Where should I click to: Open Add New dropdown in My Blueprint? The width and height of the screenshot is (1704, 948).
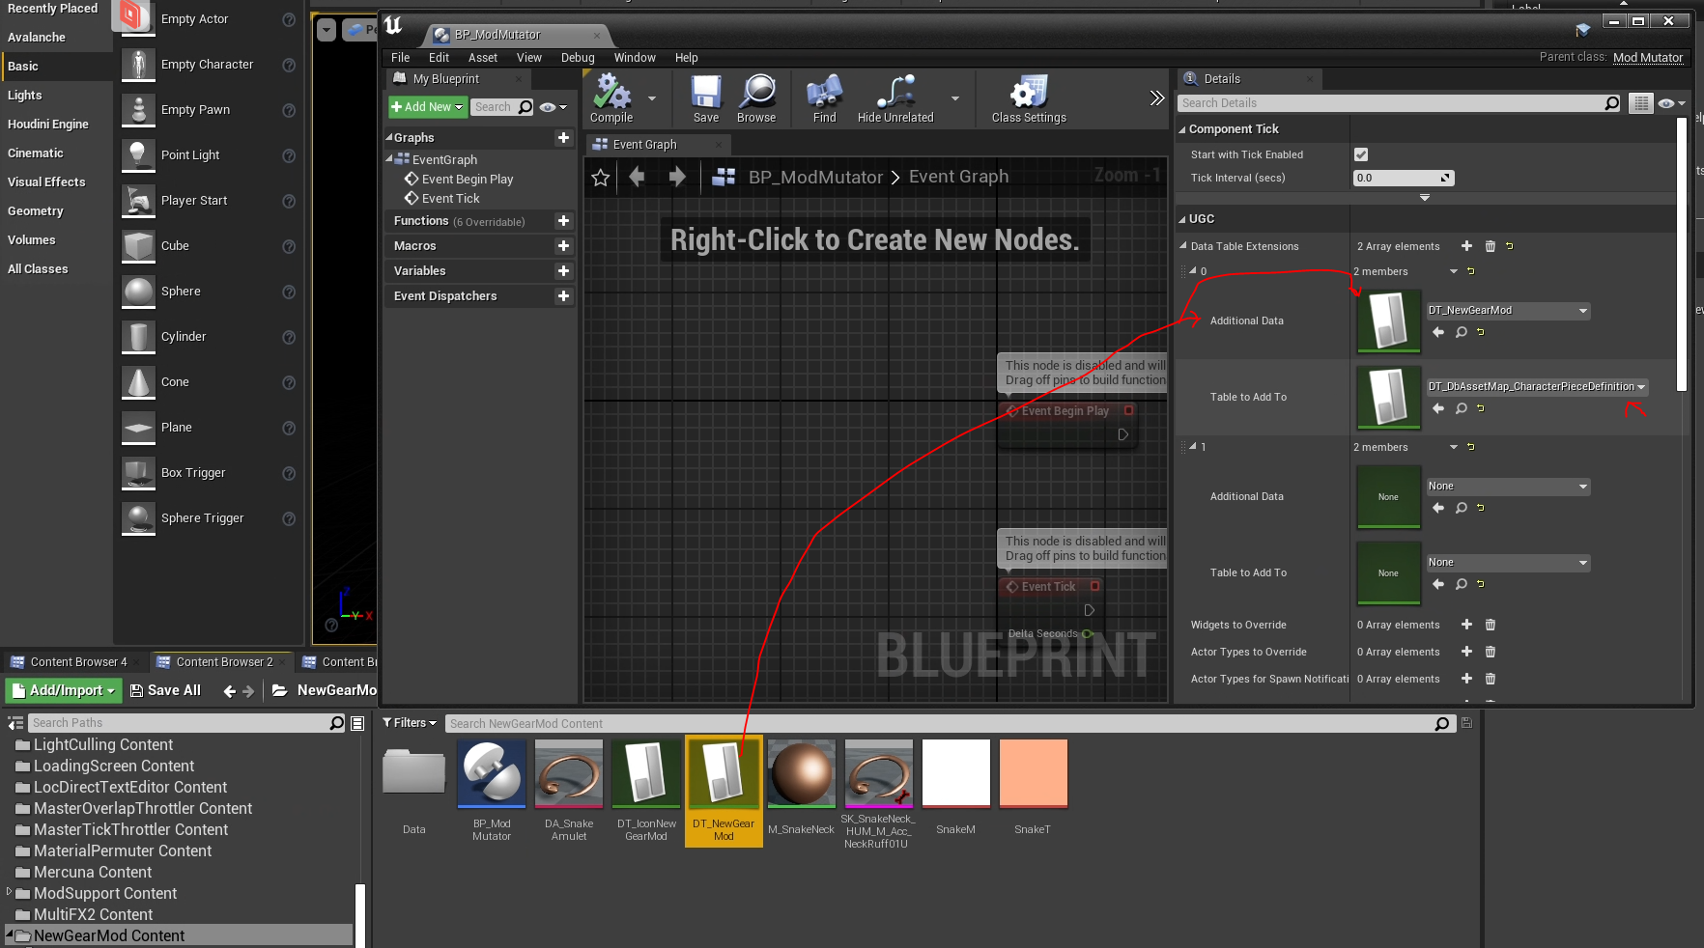click(427, 107)
